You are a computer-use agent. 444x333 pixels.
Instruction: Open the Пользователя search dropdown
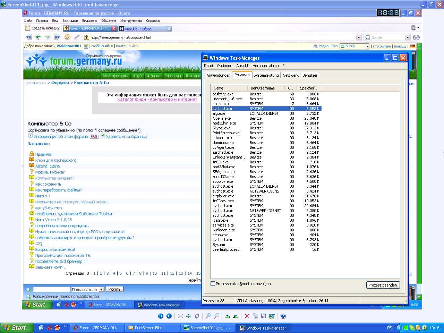click(101, 289)
